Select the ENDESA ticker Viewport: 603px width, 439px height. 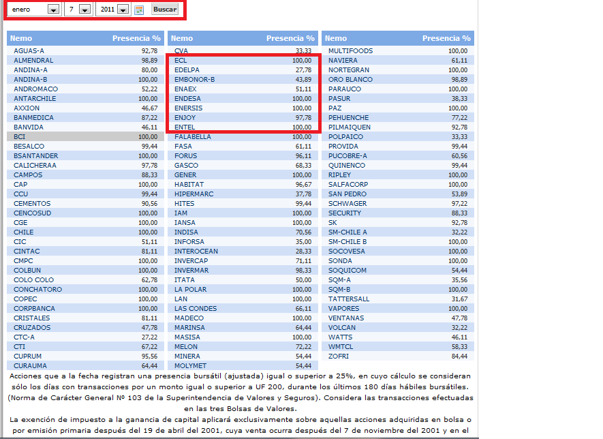187,98
